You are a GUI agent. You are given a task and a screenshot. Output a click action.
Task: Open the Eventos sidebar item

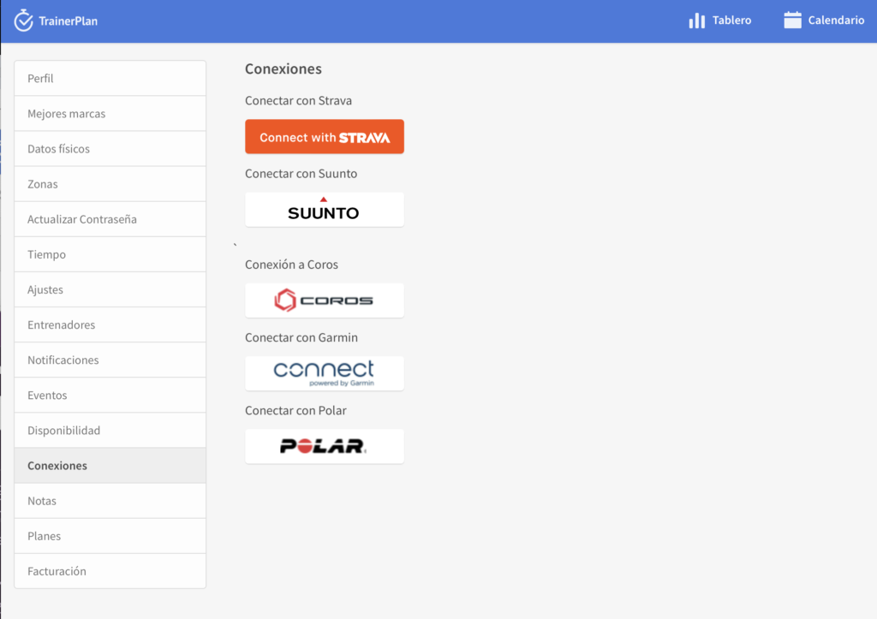point(110,396)
